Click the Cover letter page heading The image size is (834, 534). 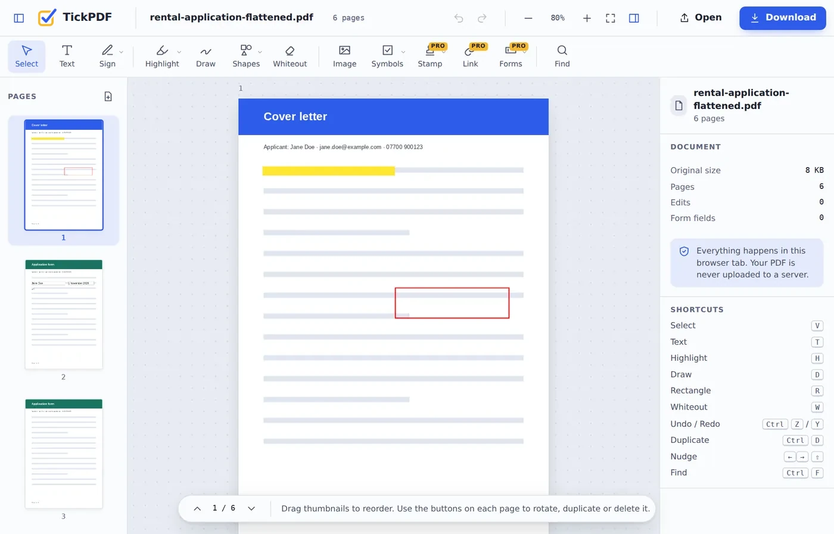295,117
